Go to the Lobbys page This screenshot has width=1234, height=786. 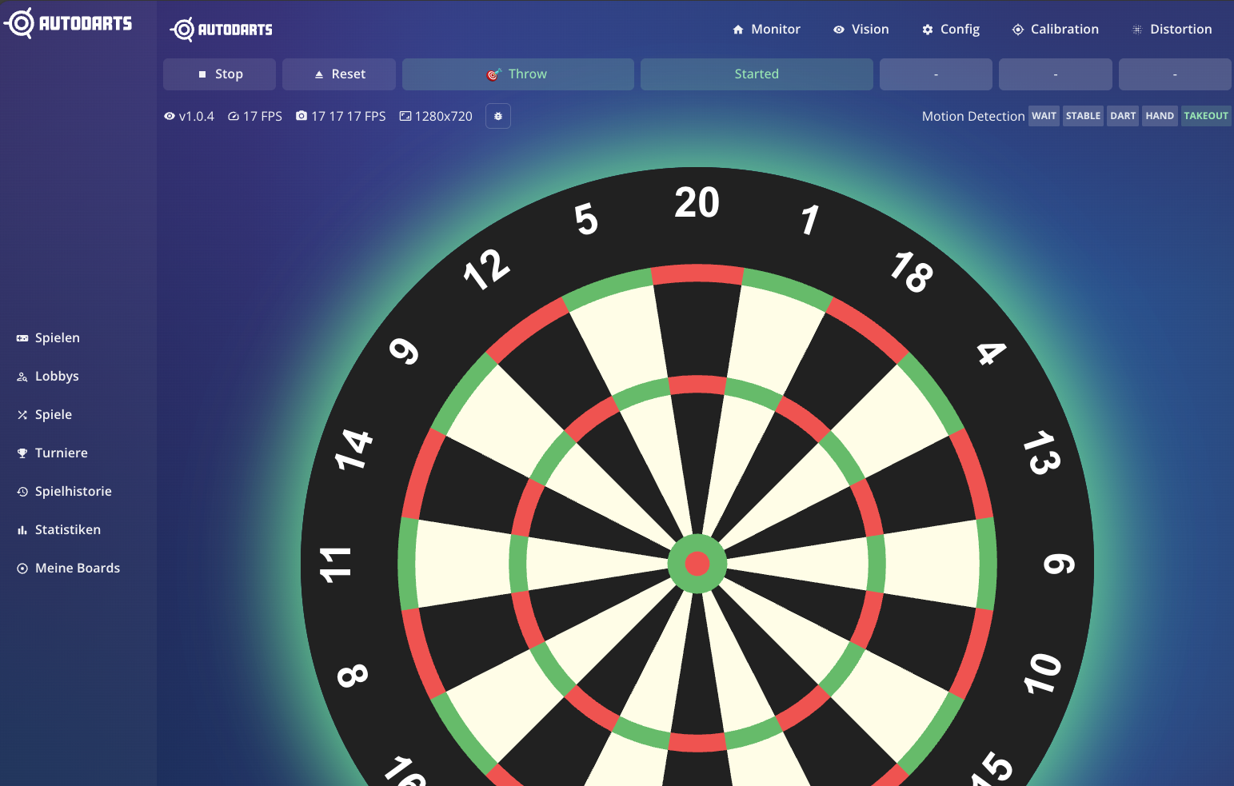(x=56, y=377)
